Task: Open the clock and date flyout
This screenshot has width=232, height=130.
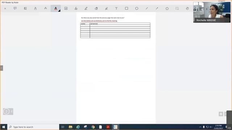Action: (x=218, y=127)
